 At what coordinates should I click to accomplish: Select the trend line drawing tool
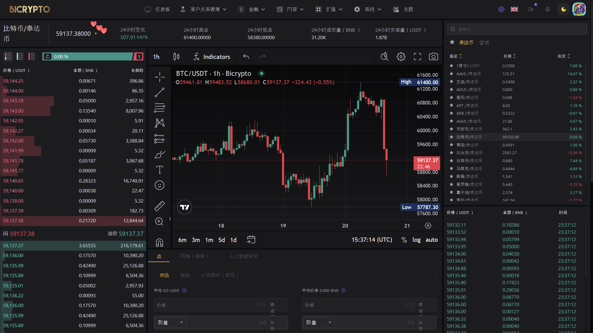(159, 92)
